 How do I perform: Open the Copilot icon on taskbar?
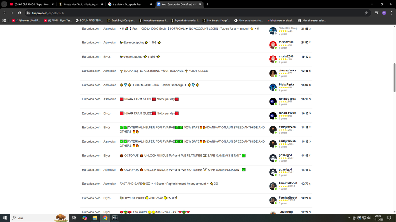pyautogui.click(x=85, y=218)
